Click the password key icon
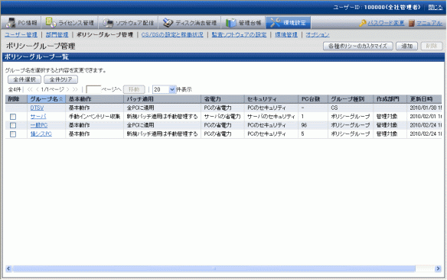Image resolution: width=447 pixels, height=280 pixels. tap(363, 23)
